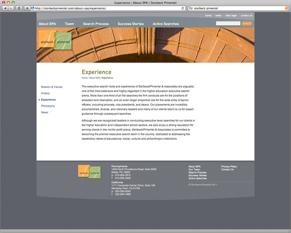Open the About SPA main menu
This screenshot has width=291, height=233.
point(47,24)
